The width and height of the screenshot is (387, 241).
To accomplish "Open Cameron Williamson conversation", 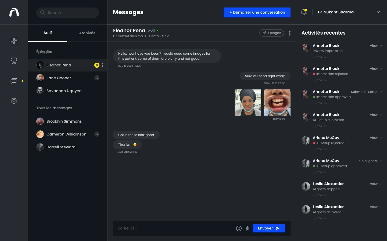I will pos(68,134).
